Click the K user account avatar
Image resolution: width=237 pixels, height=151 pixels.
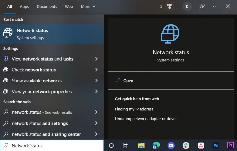187,6
